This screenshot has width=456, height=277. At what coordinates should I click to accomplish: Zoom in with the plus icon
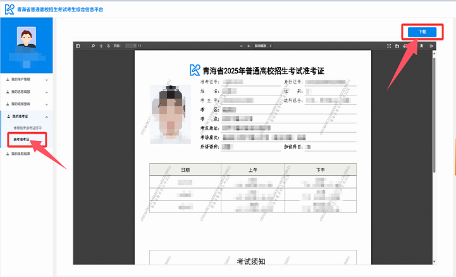pos(249,46)
